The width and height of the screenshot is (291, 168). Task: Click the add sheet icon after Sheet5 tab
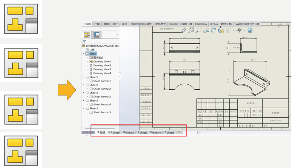[x=179, y=133]
